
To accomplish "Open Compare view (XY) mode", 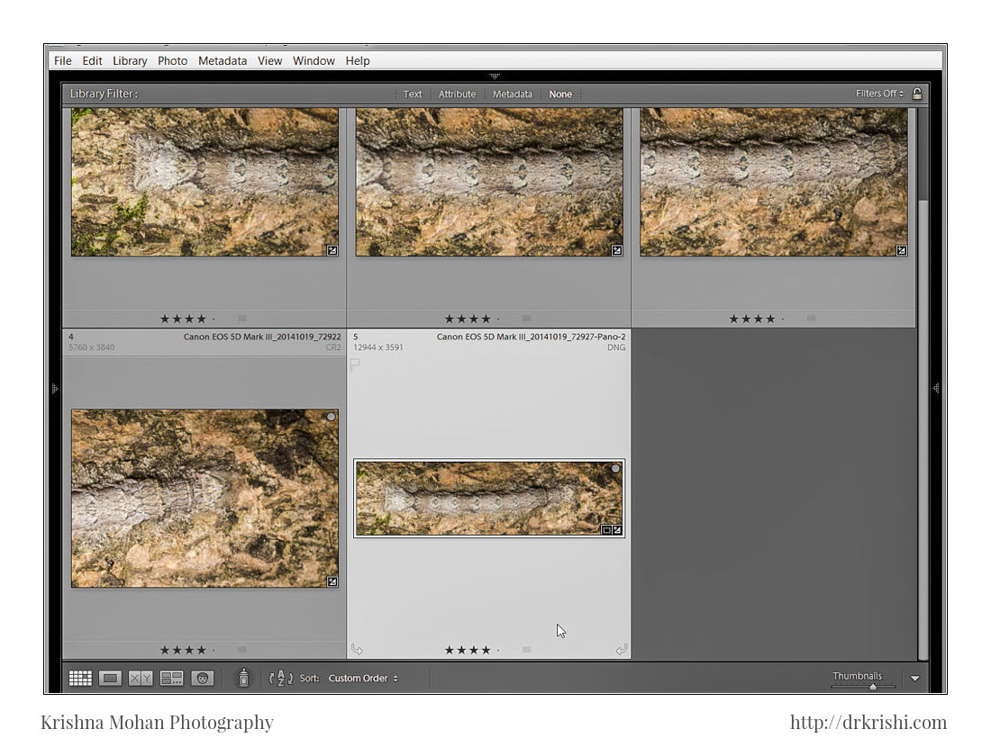I will coord(141,678).
